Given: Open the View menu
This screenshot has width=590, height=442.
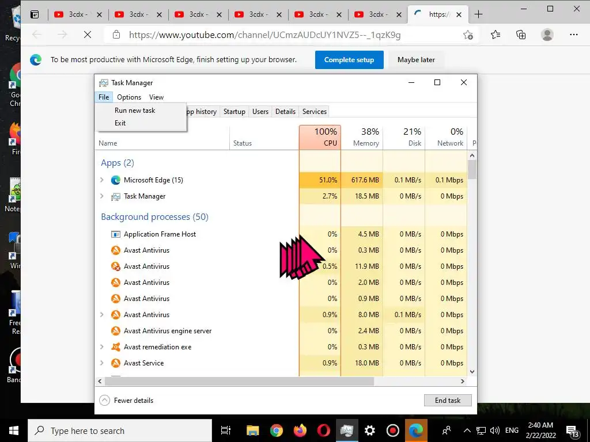Looking at the screenshot, I should pos(156,97).
